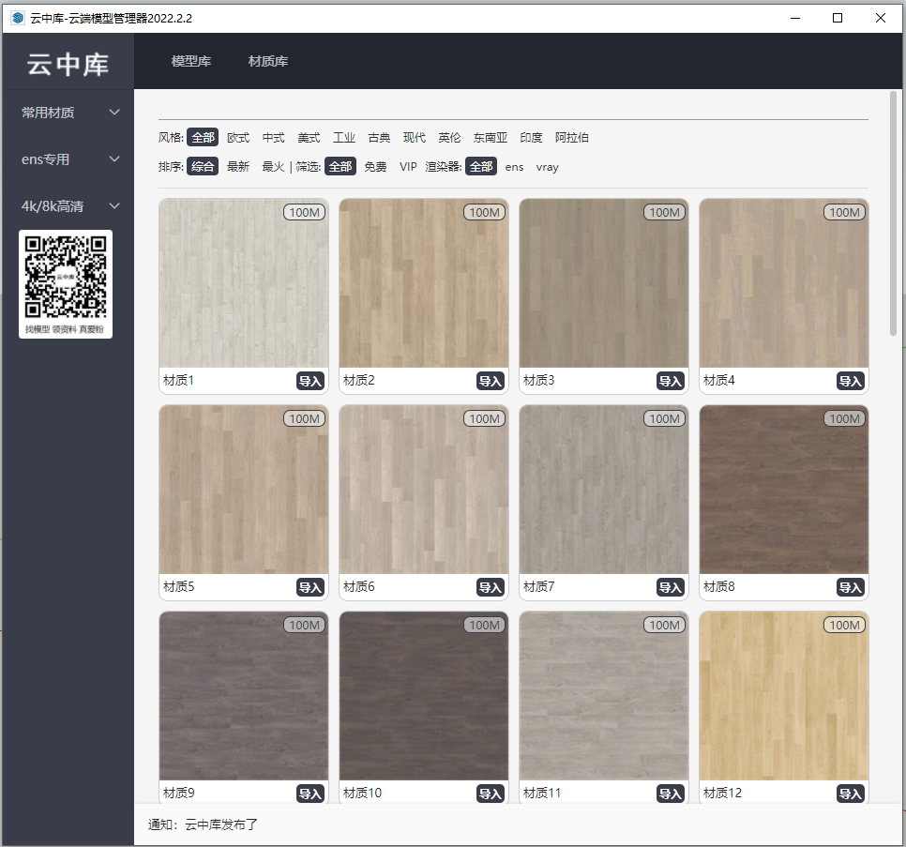The height and width of the screenshot is (847, 906).
Task: Click the 通知 notice text at bottom
Action: (x=203, y=824)
